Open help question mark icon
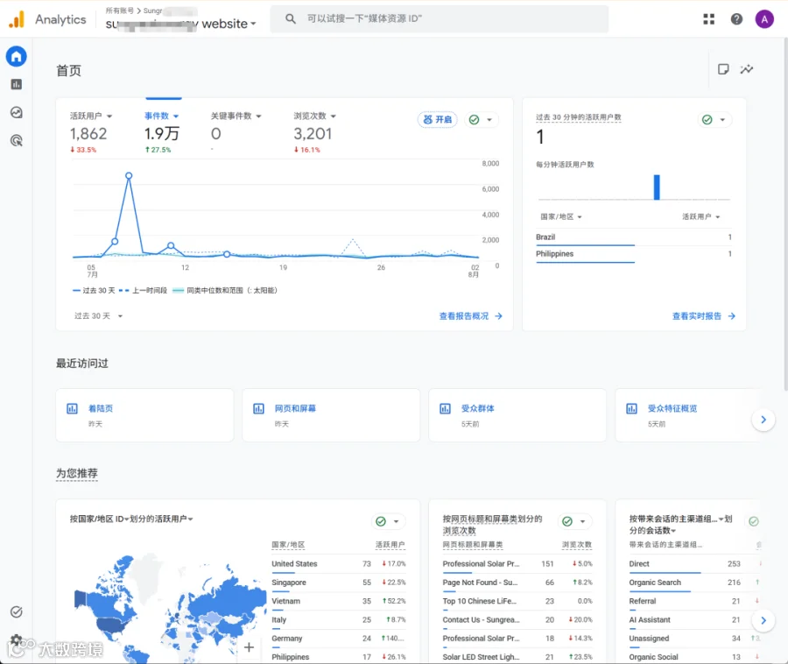Viewport: 788px width, 664px height. pos(736,19)
